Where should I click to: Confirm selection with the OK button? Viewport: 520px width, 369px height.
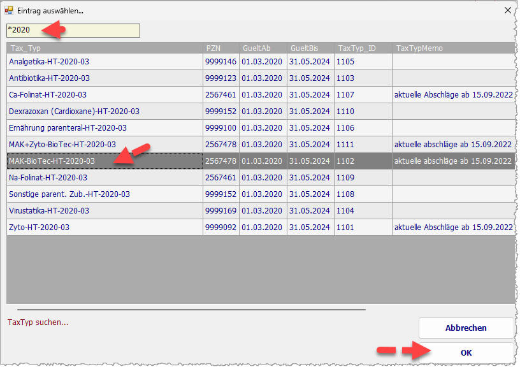coord(466,353)
